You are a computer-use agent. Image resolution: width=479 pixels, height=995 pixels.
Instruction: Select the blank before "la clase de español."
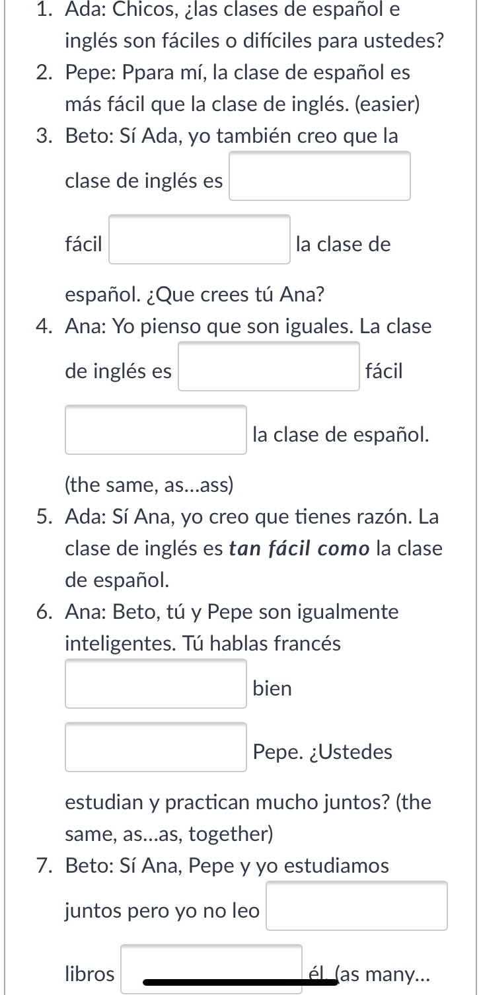[x=156, y=430]
